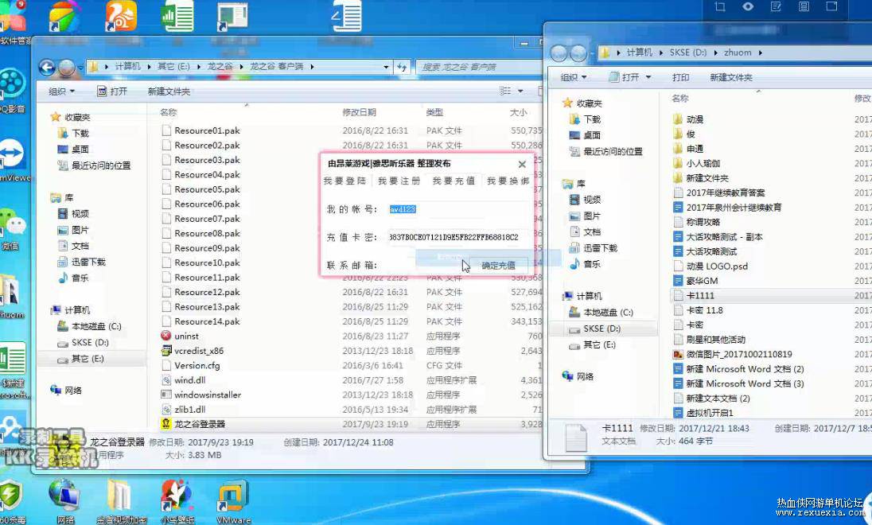Click 修改日期 column header in left window

tap(360, 112)
